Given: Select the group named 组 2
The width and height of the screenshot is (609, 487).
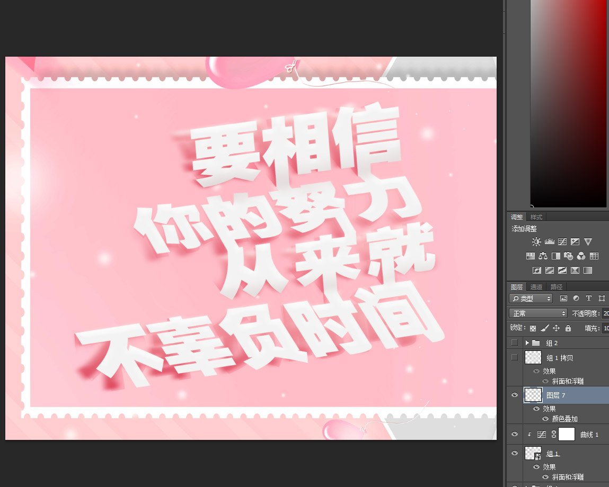Looking at the screenshot, I should (552, 343).
